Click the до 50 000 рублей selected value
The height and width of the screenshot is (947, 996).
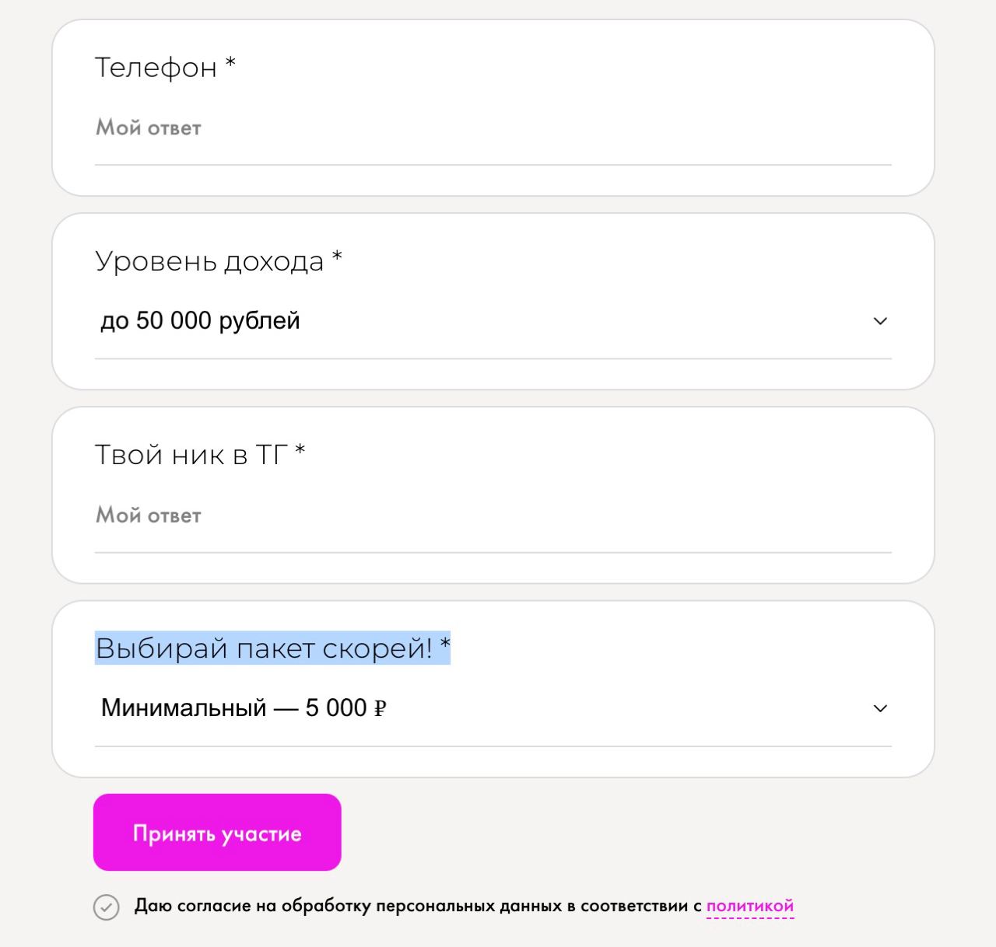coord(200,320)
